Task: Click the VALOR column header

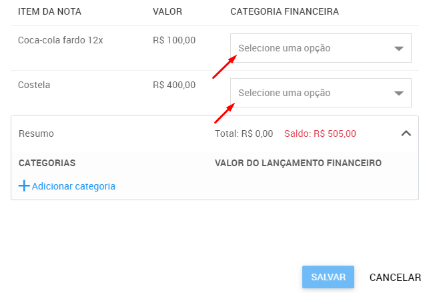Action: click(167, 12)
